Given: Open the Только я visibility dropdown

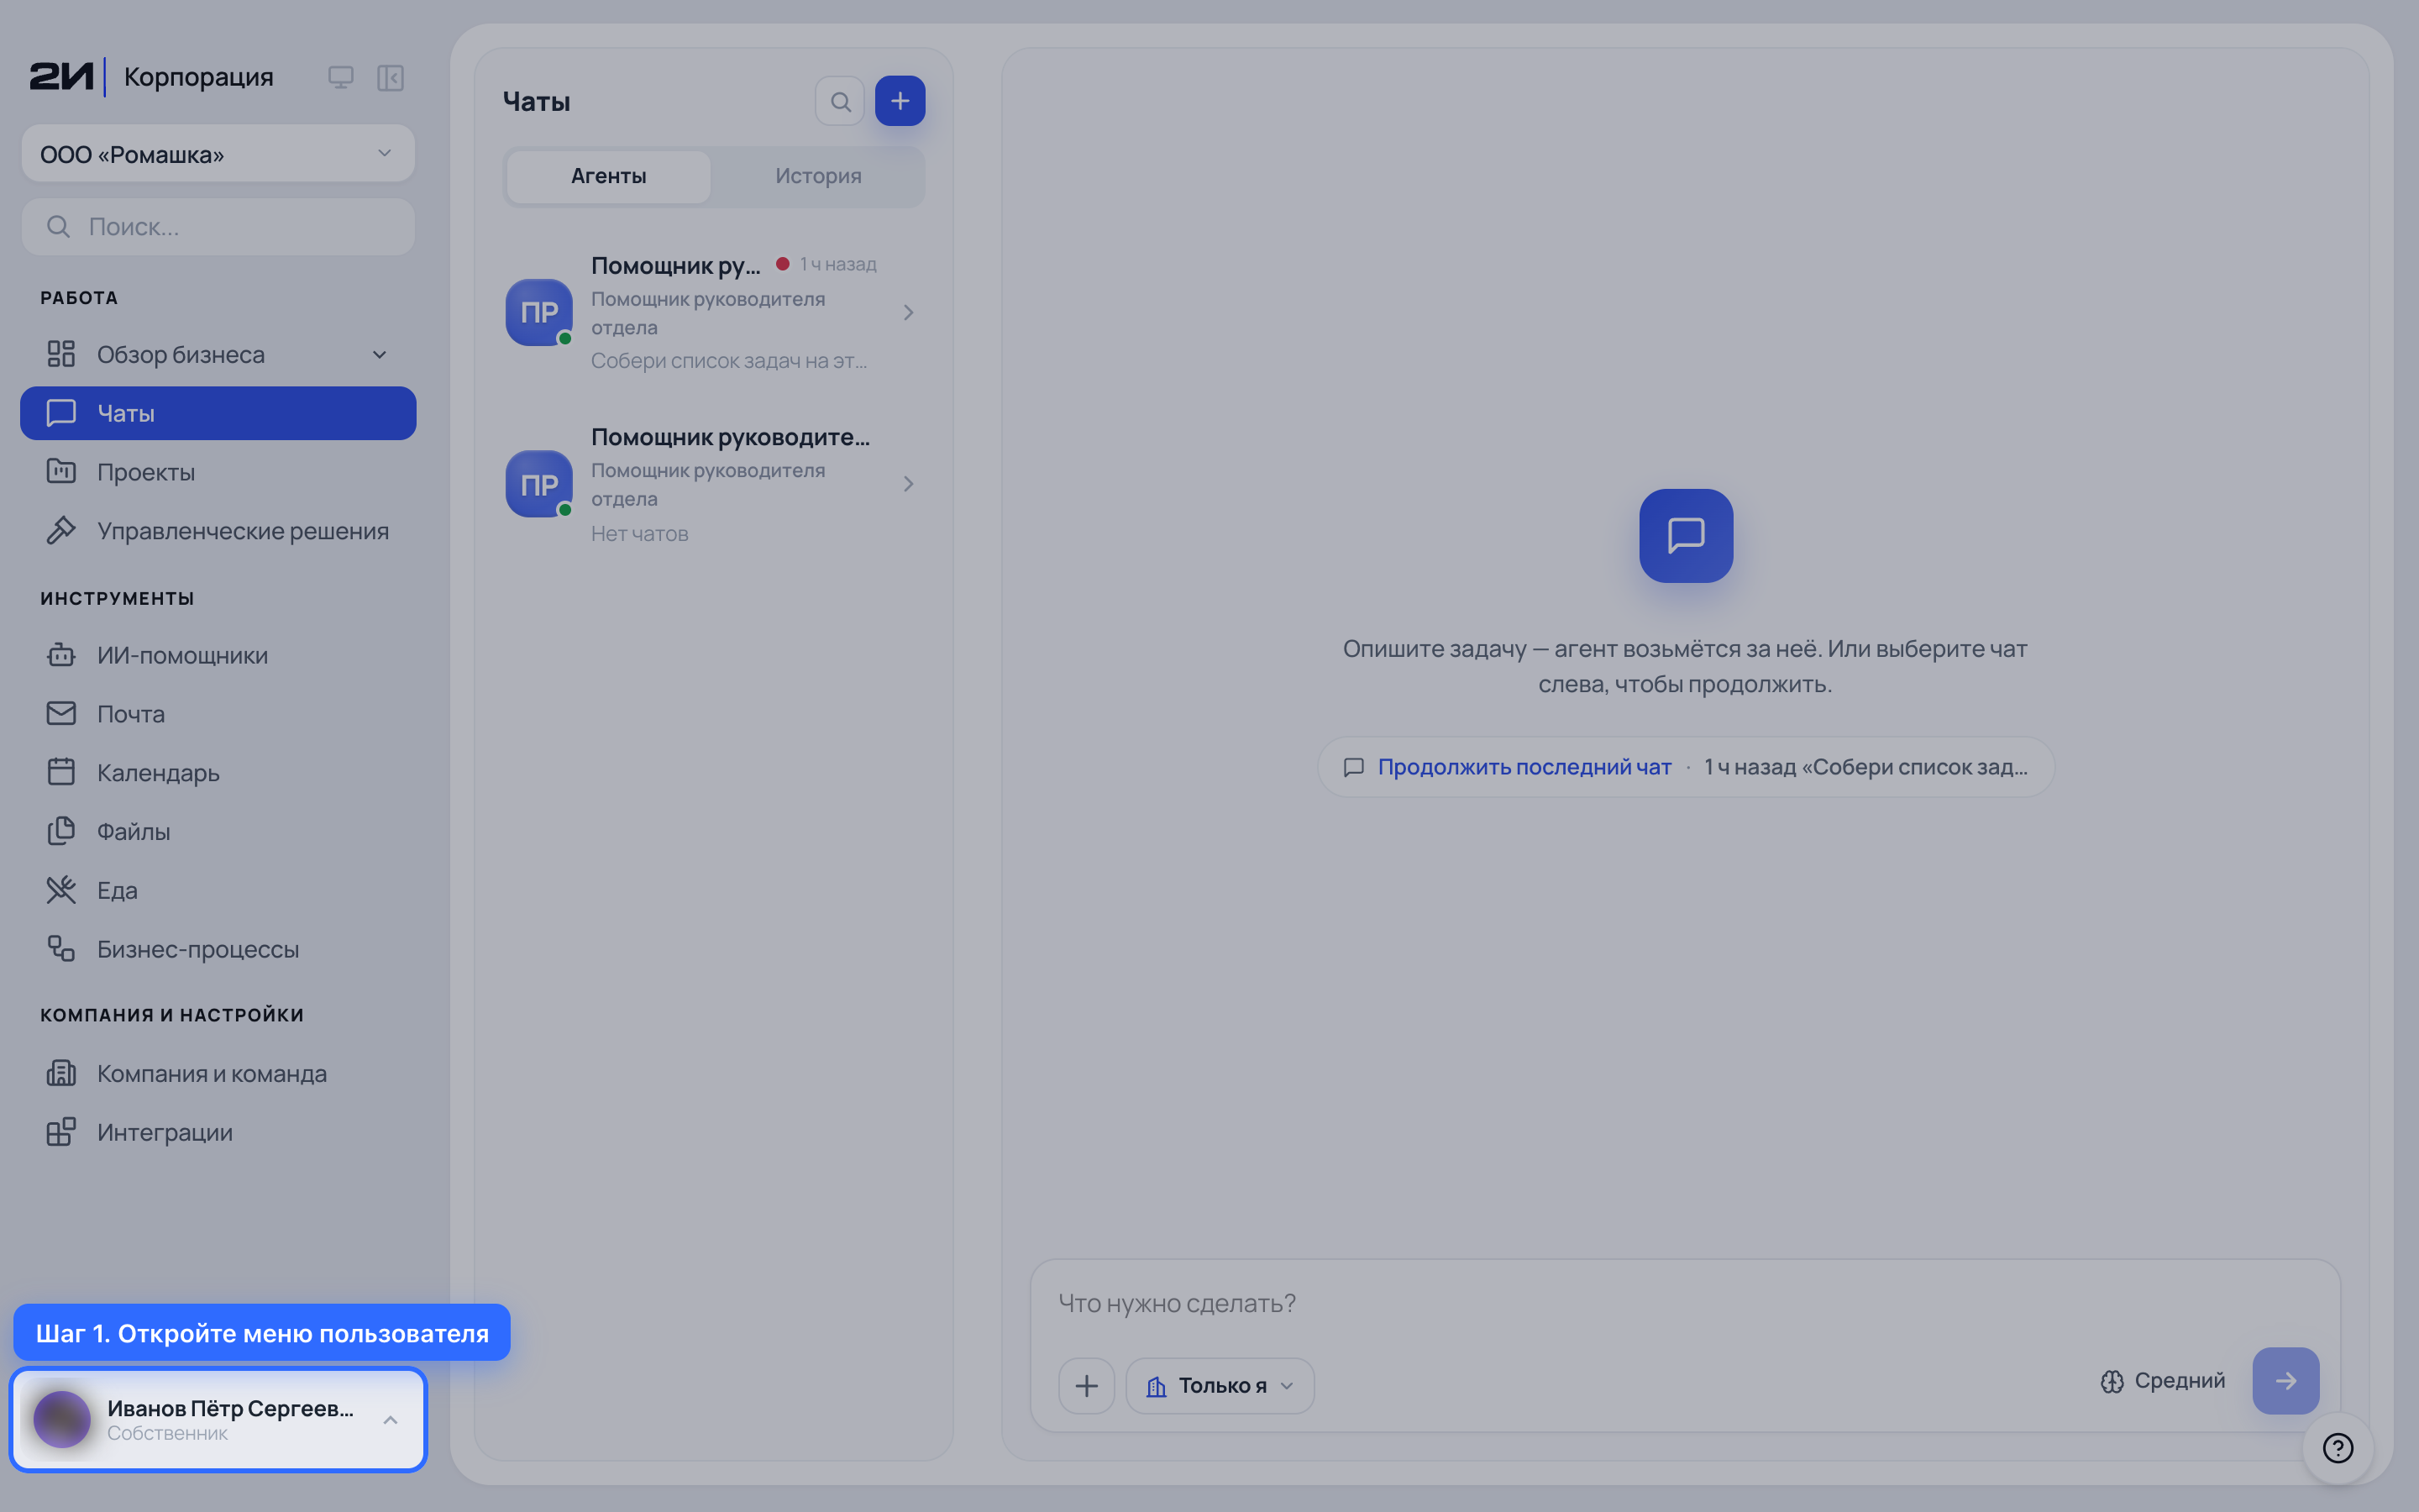Looking at the screenshot, I should 1220,1385.
